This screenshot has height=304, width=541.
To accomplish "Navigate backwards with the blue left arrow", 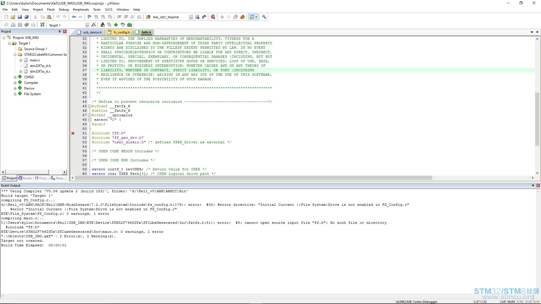I will tap(74, 17).
